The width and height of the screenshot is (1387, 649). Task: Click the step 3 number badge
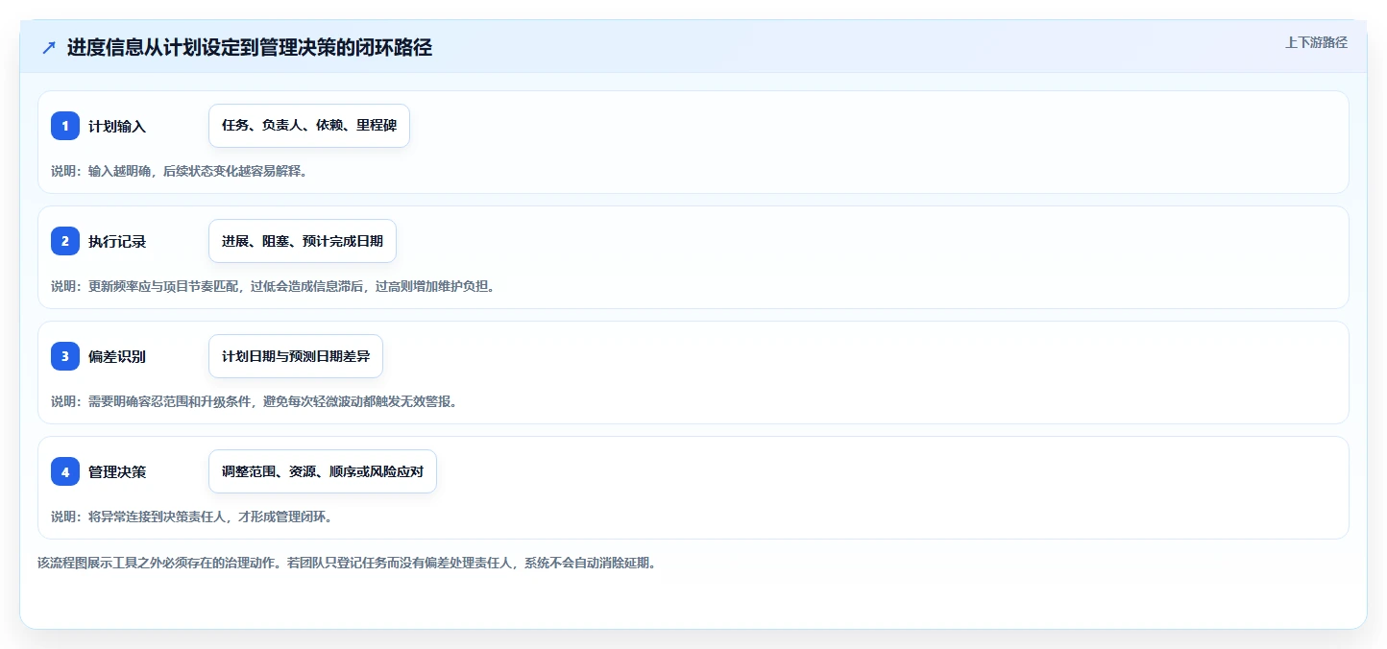[65, 356]
